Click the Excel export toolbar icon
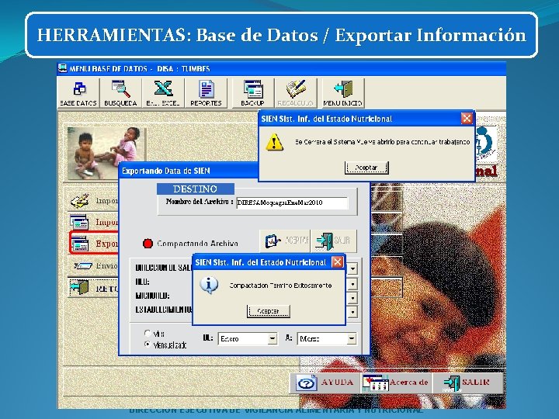The height and width of the screenshot is (419, 559). 163,92
